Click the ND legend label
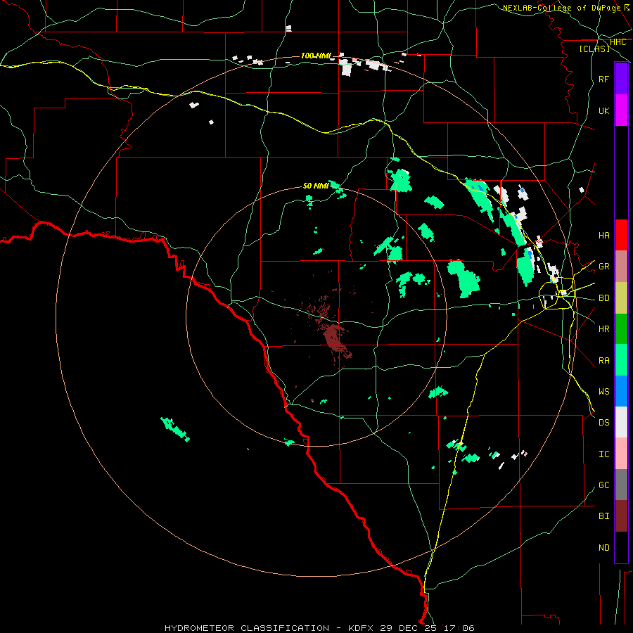Image resolution: width=633 pixels, height=633 pixels. pyautogui.click(x=603, y=548)
